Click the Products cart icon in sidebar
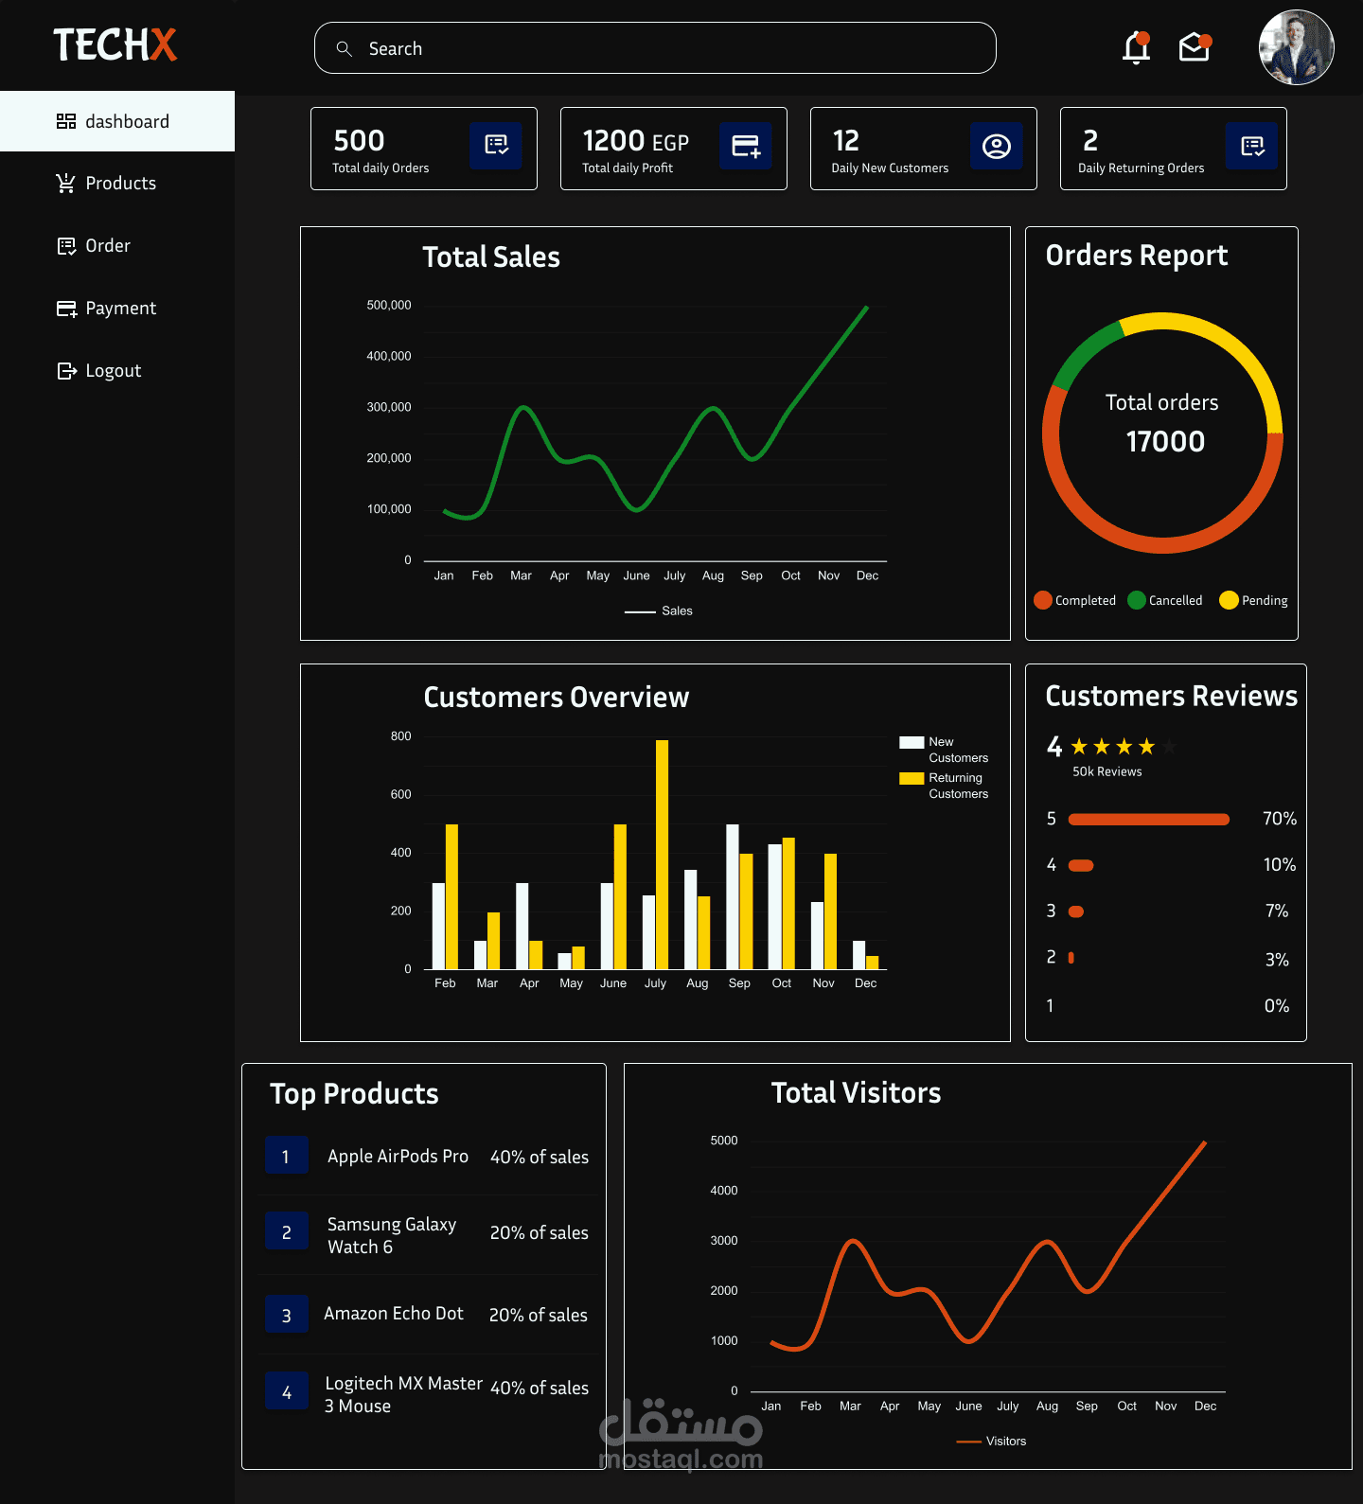 tap(65, 183)
